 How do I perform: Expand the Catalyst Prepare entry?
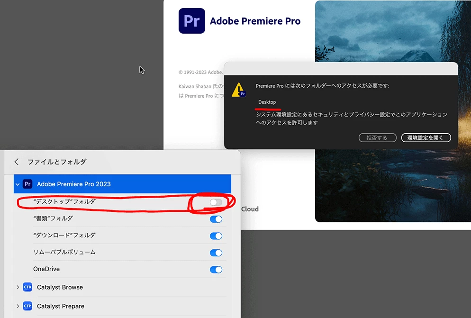[18, 306]
